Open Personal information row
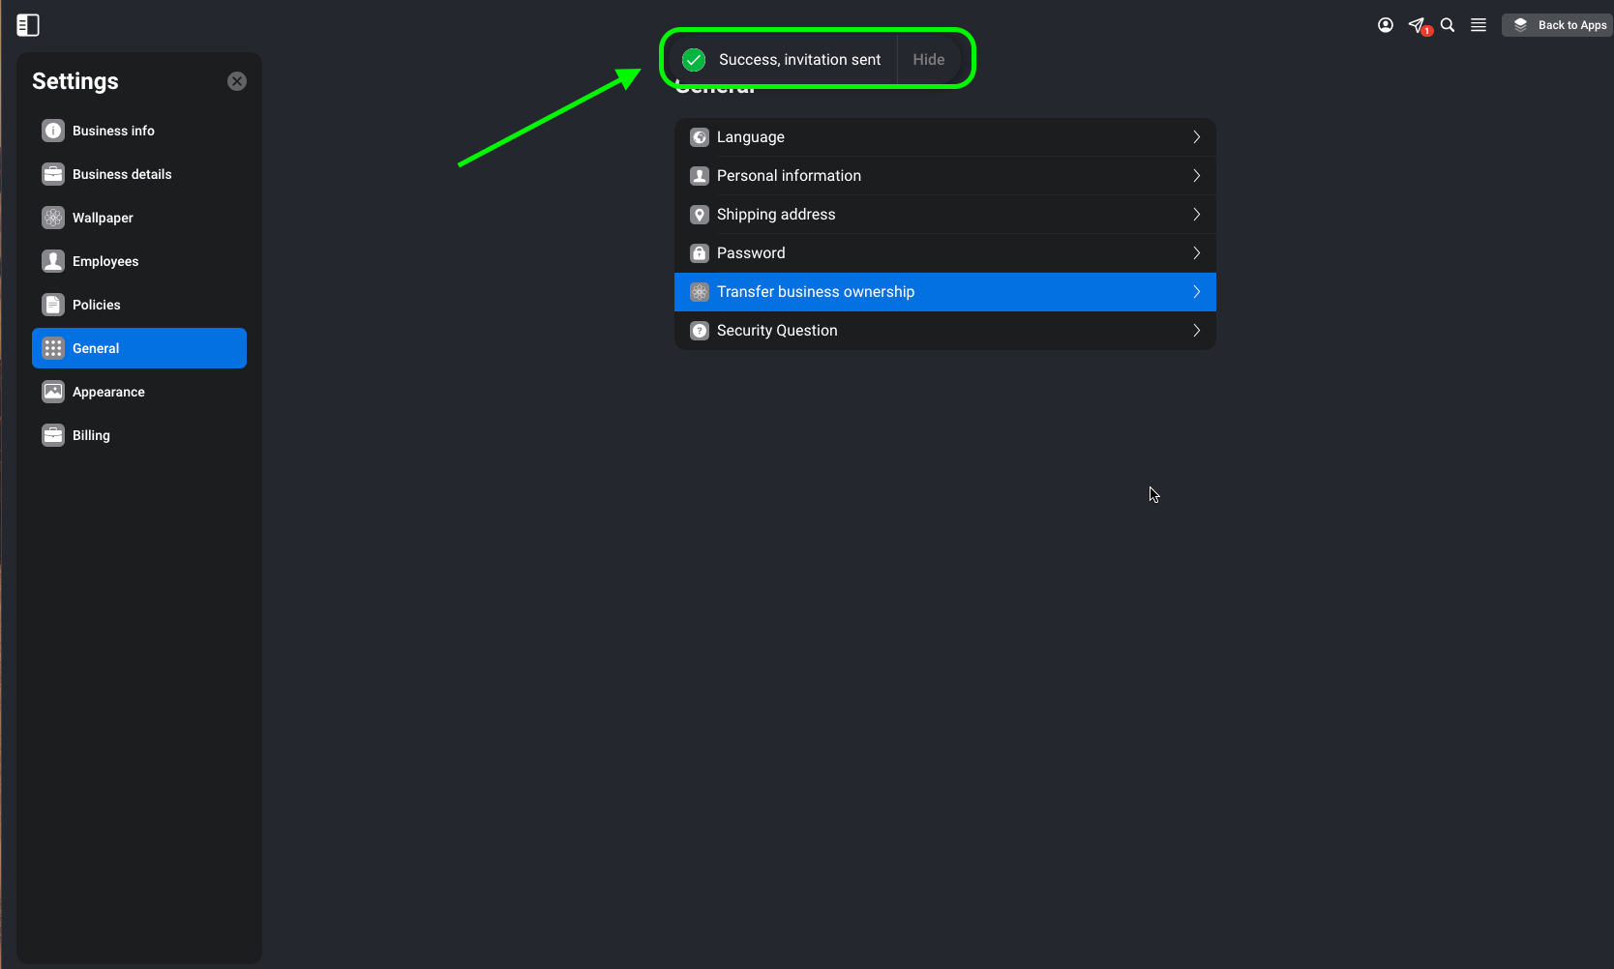1614x969 pixels. 945,176
